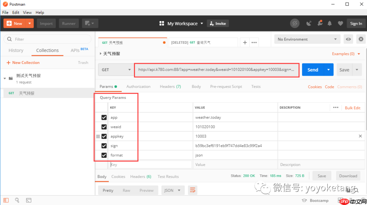Open the wrench settings icon in header
The width and height of the screenshot is (367, 205).
point(320,23)
